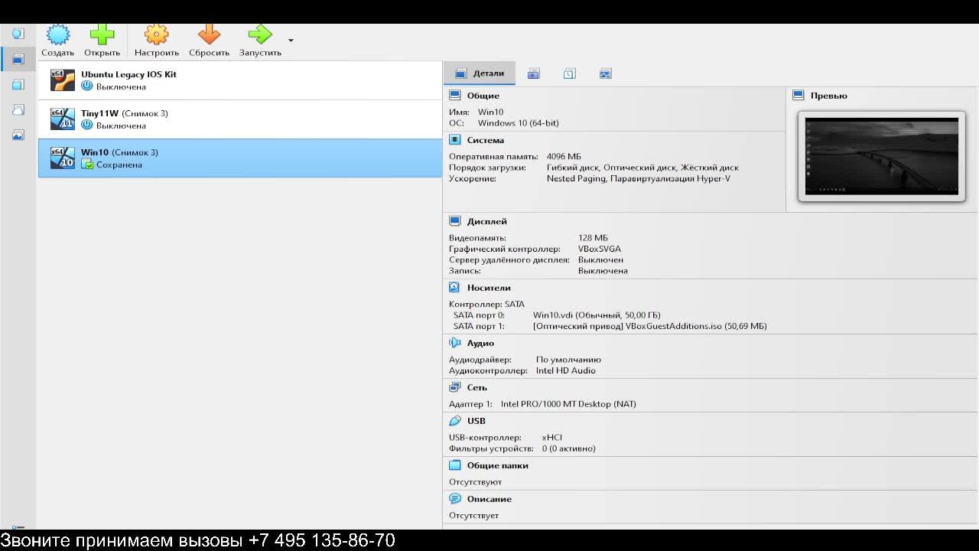Switch to the Детали tab
This screenshot has width=979, height=551.
[480, 73]
